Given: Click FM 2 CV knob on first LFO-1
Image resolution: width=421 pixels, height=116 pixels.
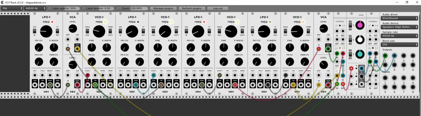Looking at the screenshot, I should point(39,62).
